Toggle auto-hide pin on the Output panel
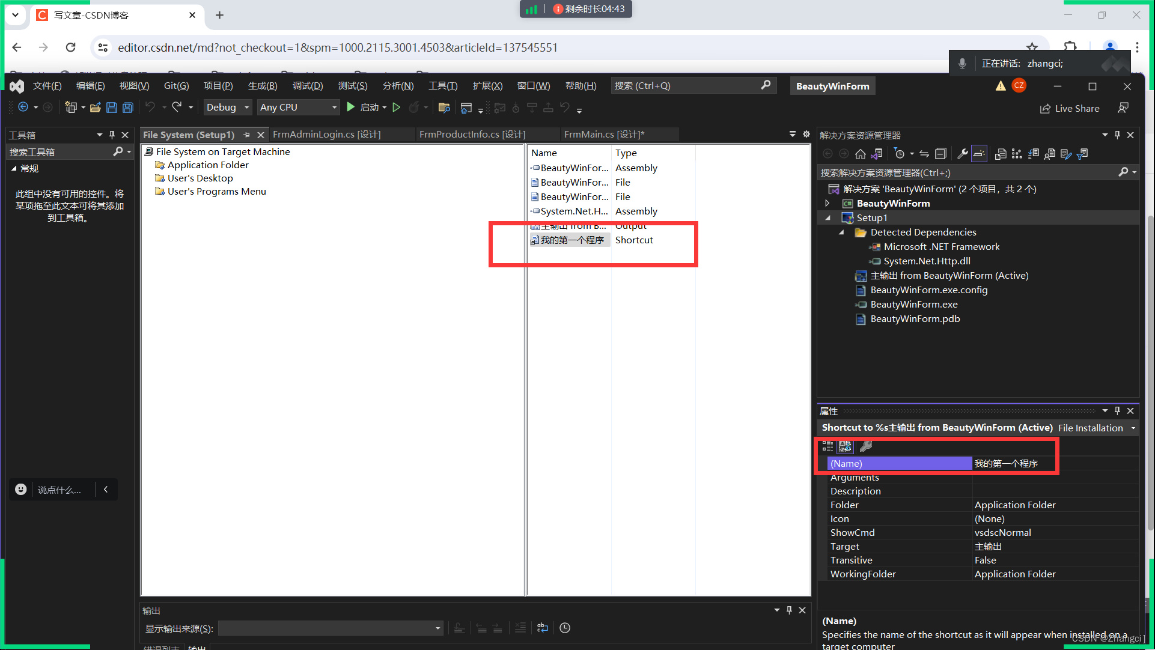Image resolution: width=1155 pixels, height=650 pixels. tap(789, 610)
